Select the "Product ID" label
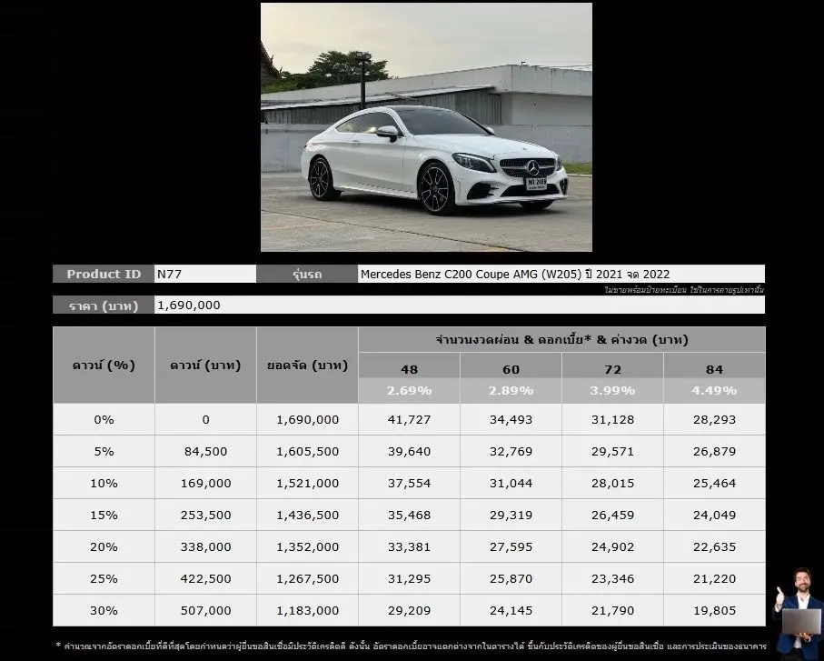The height and width of the screenshot is (661, 824). click(104, 274)
